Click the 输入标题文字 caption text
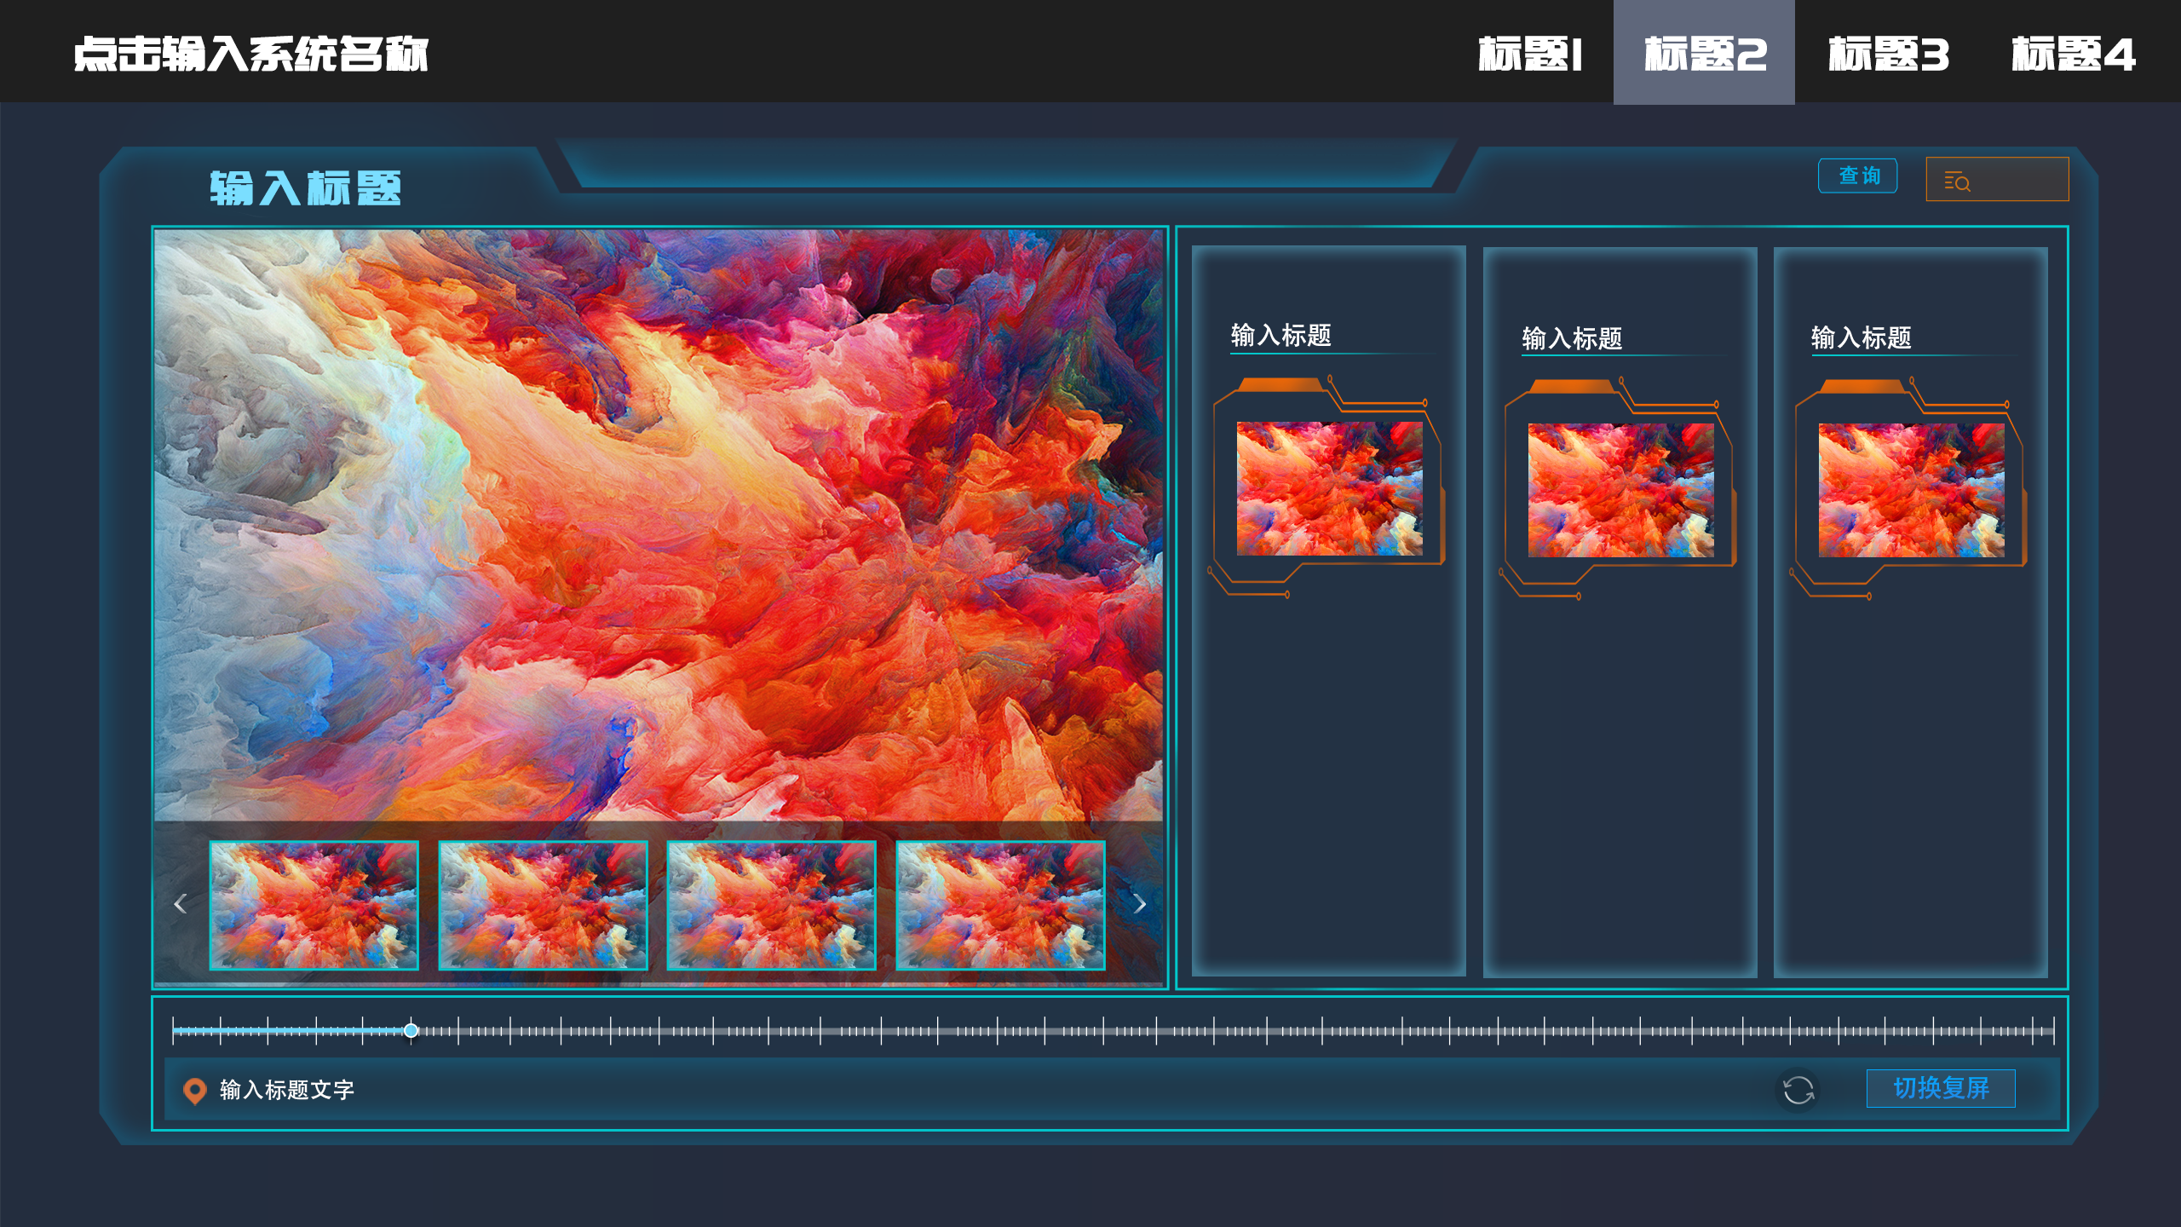Viewport: 2181px width, 1227px height. pyautogui.click(x=287, y=1090)
